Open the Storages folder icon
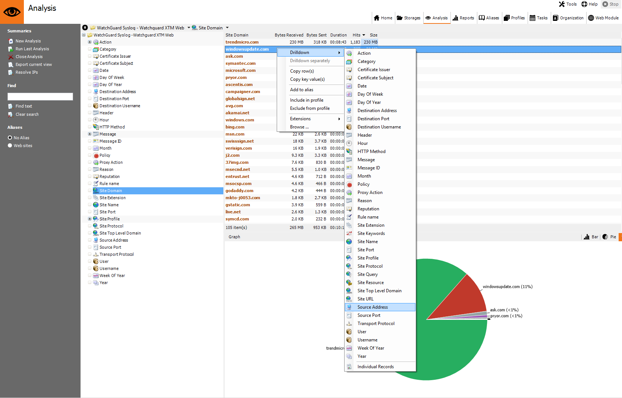 click(399, 18)
